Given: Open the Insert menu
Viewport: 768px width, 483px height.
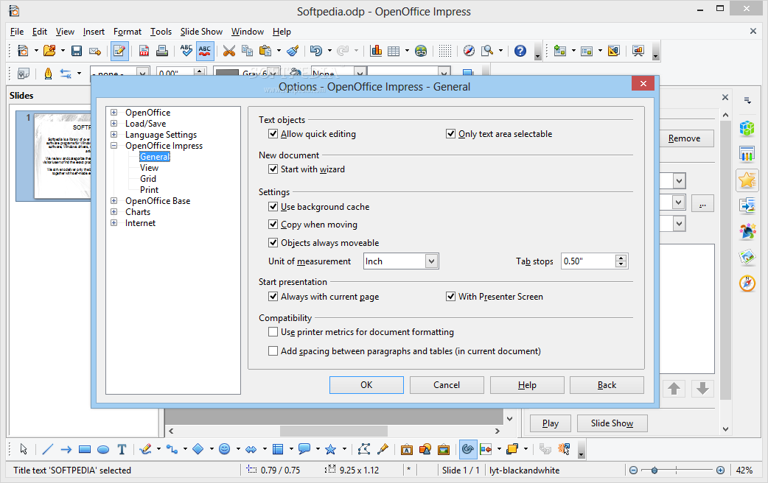Looking at the screenshot, I should (x=94, y=32).
